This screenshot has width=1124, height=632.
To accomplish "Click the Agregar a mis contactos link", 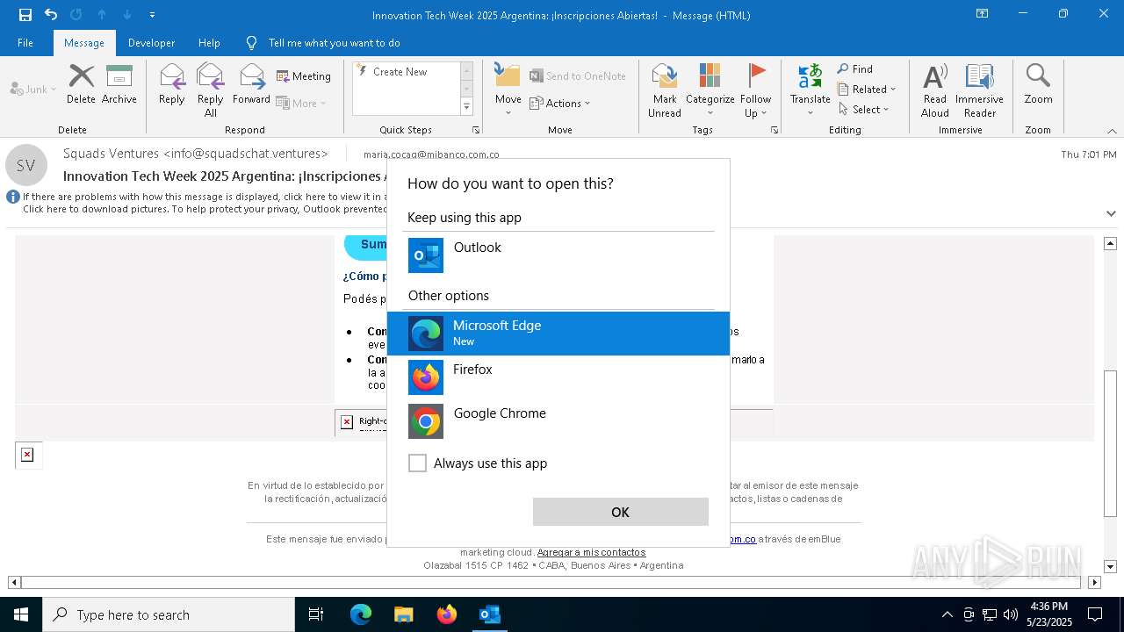I will tap(591, 552).
